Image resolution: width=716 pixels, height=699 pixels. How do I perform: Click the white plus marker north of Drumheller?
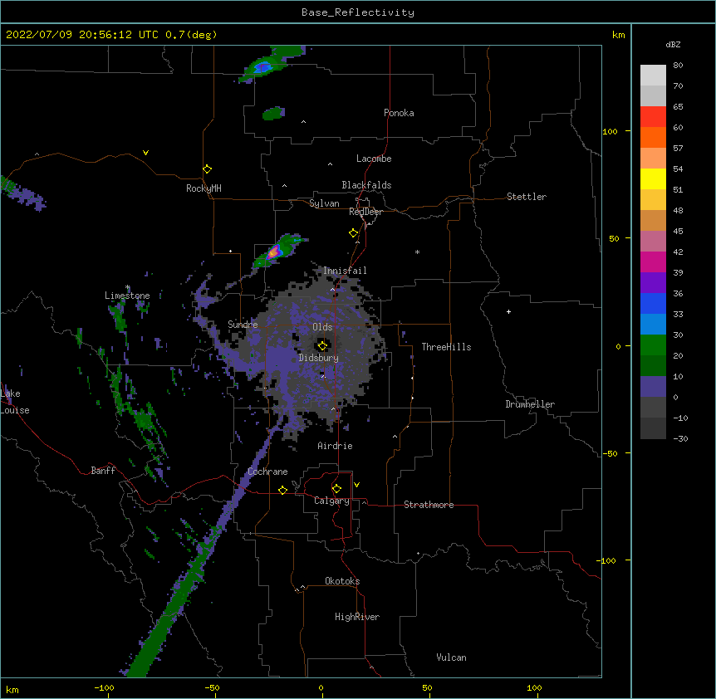click(508, 311)
